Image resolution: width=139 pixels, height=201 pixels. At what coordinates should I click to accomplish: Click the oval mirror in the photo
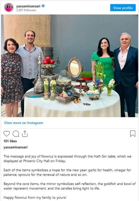tap(74, 67)
